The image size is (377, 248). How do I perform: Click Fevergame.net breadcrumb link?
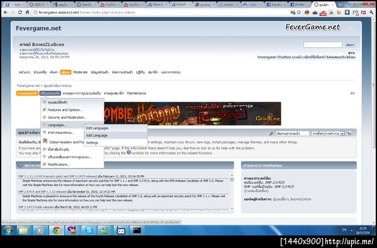click(x=28, y=85)
